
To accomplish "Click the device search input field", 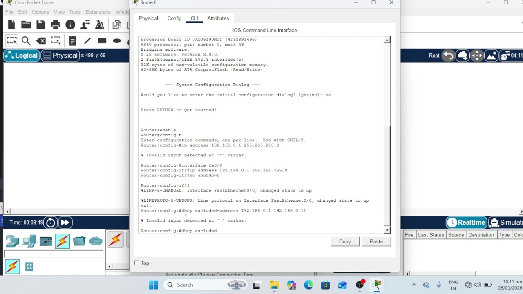I will point(54,254).
